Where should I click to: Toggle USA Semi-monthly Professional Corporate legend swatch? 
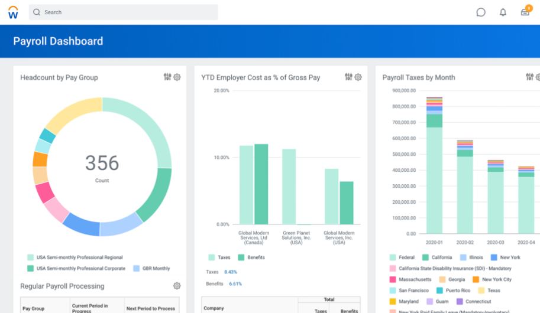point(30,268)
